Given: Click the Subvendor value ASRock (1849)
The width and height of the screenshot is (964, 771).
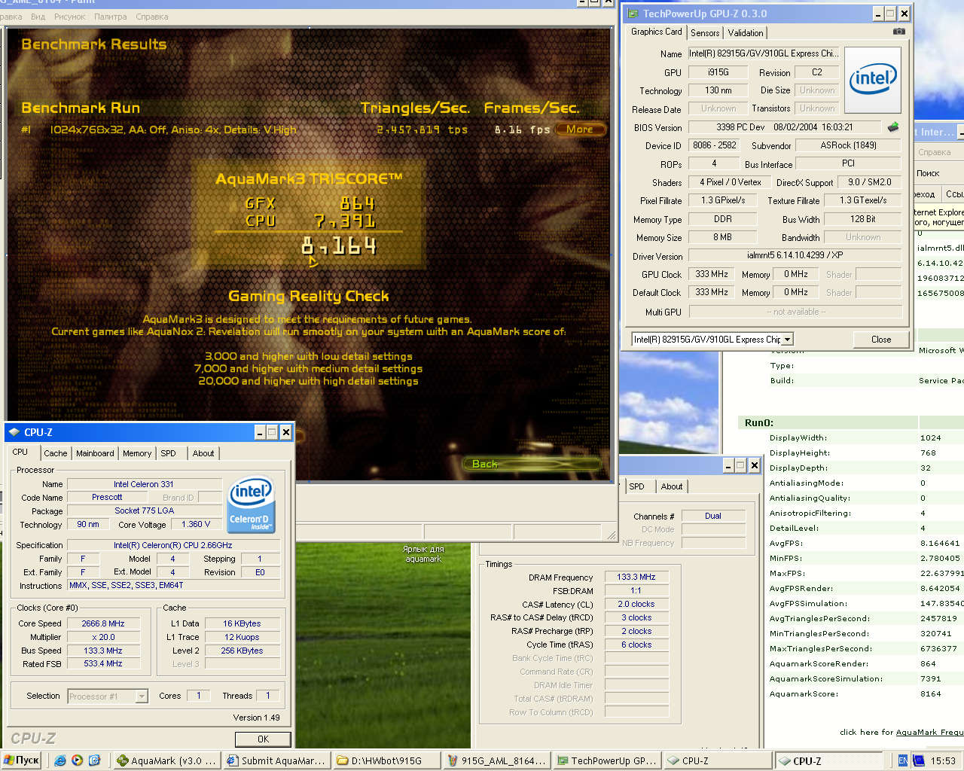Looking at the screenshot, I should [x=849, y=145].
